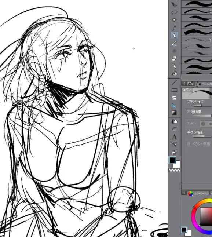Switch to the sub tool detail tab icon
The image size is (212, 237).
pyautogui.click(x=190, y=84)
